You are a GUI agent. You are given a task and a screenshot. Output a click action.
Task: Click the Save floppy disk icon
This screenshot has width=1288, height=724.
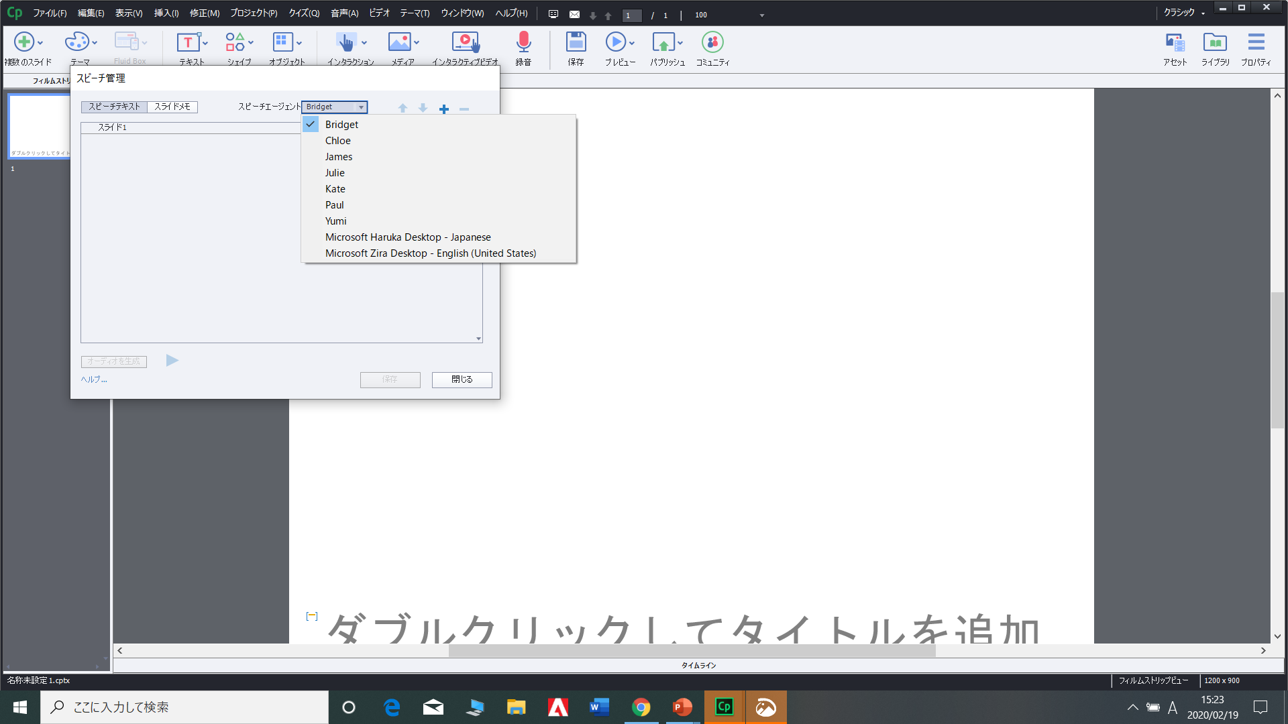(576, 43)
